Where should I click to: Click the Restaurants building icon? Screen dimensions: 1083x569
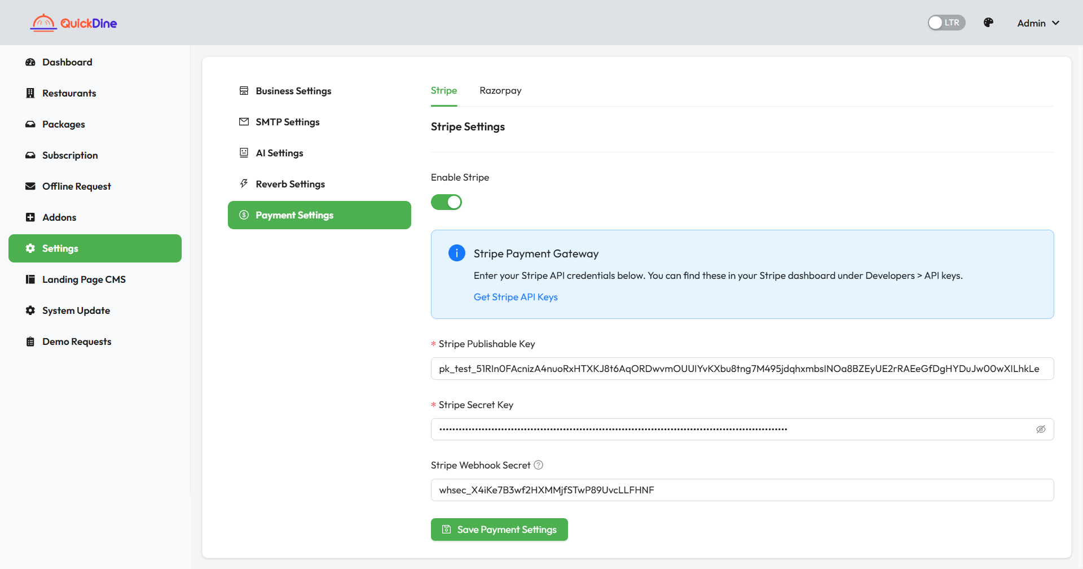[x=30, y=93]
